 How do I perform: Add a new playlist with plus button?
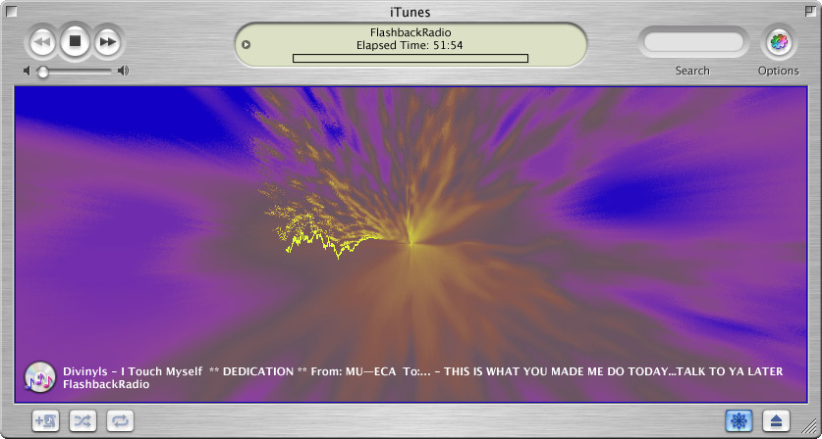coord(45,420)
